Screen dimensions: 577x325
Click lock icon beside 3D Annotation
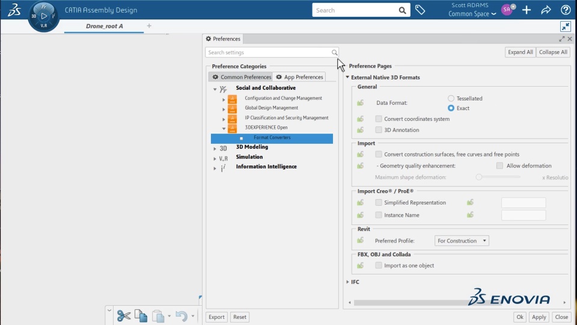(x=360, y=130)
